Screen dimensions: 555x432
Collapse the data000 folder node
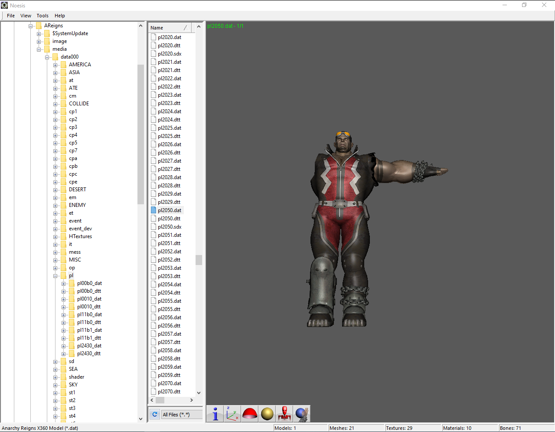point(47,57)
